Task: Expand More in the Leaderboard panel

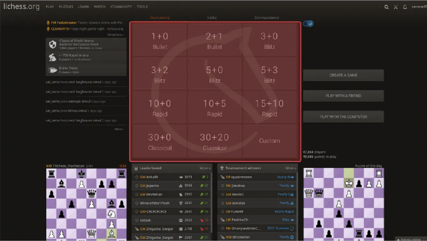Action: (x=205, y=168)
